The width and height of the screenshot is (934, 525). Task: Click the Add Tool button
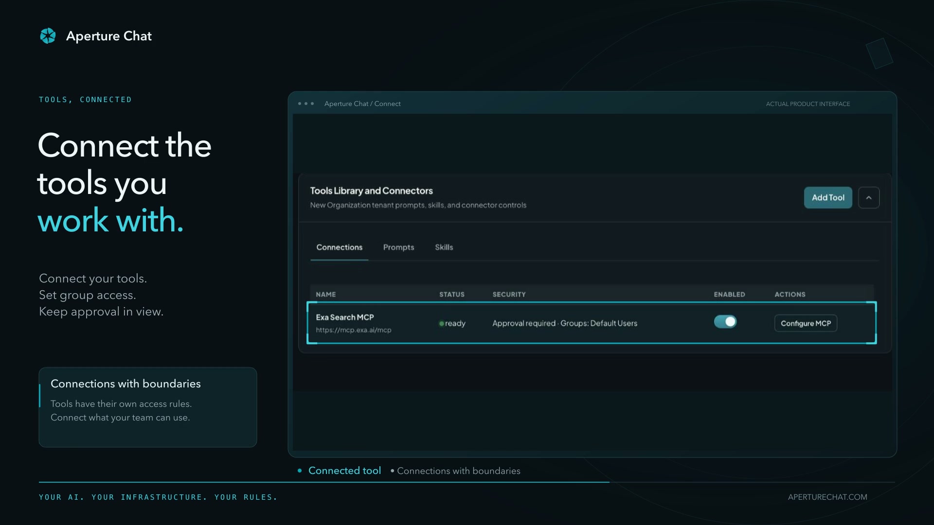(828, 198)
